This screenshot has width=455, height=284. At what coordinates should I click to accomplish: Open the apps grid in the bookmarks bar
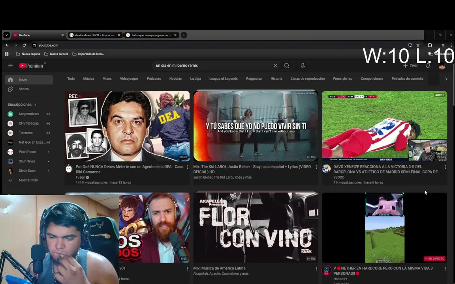[7, 54]
